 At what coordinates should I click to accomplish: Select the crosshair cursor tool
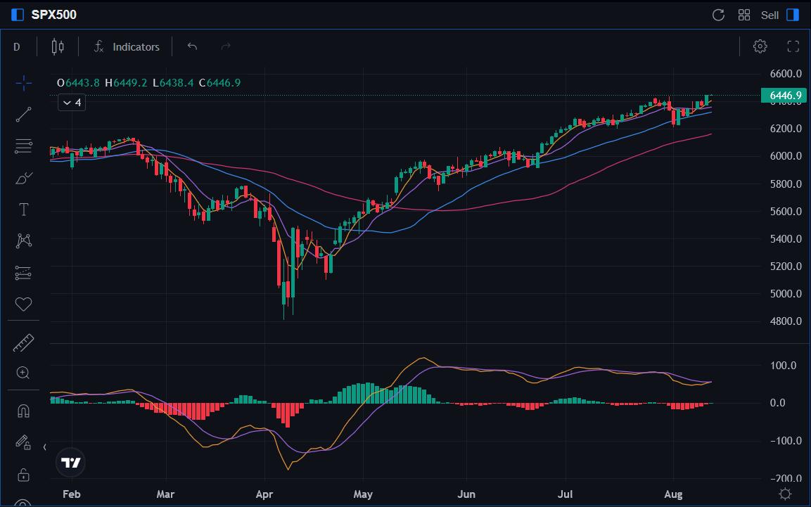click(x=23, y=82)
